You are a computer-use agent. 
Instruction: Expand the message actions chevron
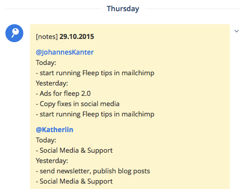(x=237, y=31)
